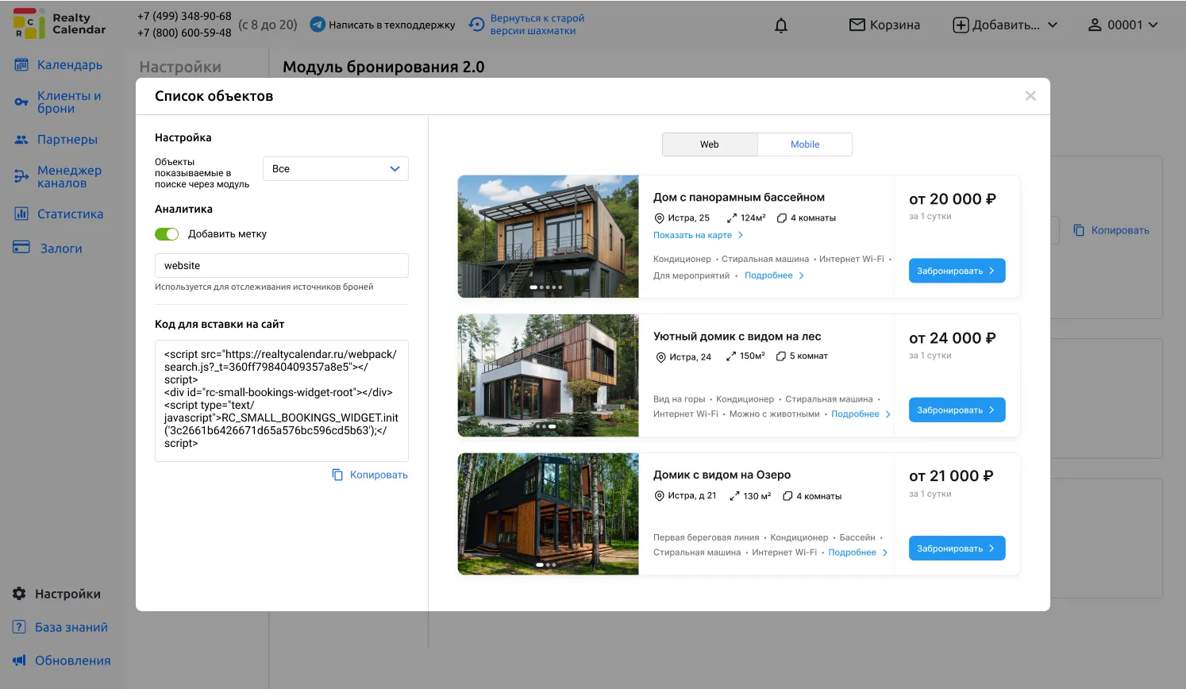Open Подробнее for Домик с видом на Озеро

coord(858,552)
